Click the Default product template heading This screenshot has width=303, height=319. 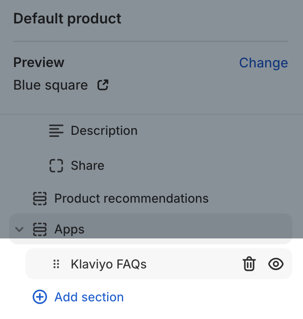(67, 19)
